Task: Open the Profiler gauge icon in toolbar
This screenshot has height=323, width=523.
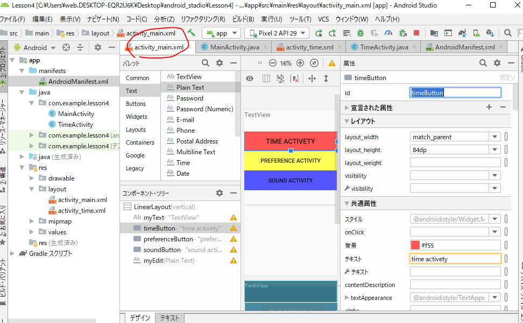Action: click(388, 33)
